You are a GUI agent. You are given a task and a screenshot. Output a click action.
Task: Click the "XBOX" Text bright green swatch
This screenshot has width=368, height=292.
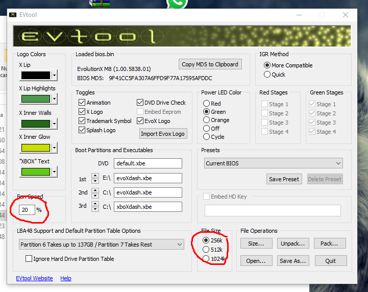[36, 172]
